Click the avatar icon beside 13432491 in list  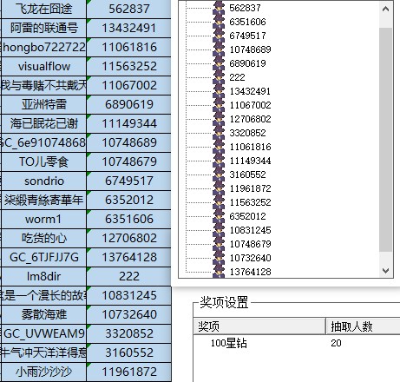tap(219, 91)
